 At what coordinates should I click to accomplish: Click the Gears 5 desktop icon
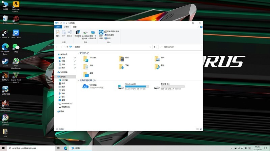pos(16,20)
